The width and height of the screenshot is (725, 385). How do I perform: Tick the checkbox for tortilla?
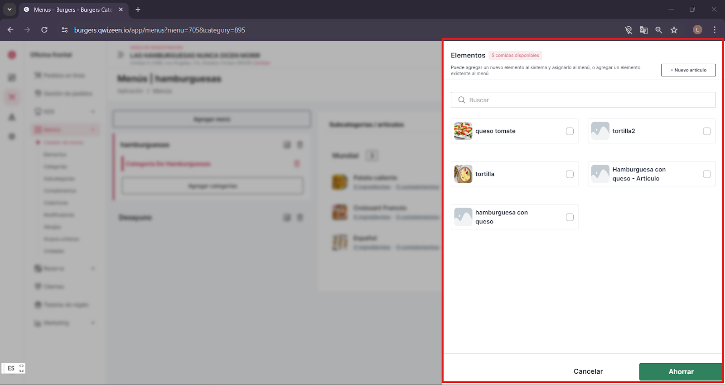point(570,174)
